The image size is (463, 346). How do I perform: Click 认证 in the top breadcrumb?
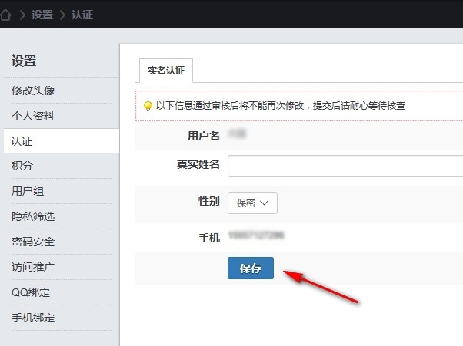coord(82,15)
